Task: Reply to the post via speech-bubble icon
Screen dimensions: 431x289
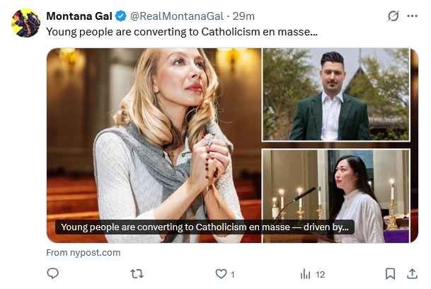Action: click(53, 273)
